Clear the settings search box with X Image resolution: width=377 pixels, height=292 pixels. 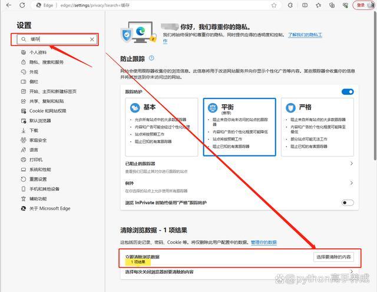[x=92, y=39]
